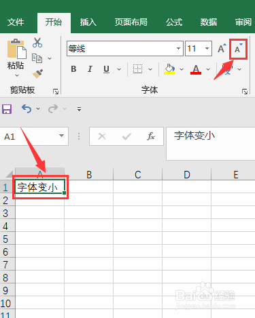Image resolution: width=255 pixels, height=318 pixels.
Task: Switch to the 插入 tab
Action: point(88,22)
